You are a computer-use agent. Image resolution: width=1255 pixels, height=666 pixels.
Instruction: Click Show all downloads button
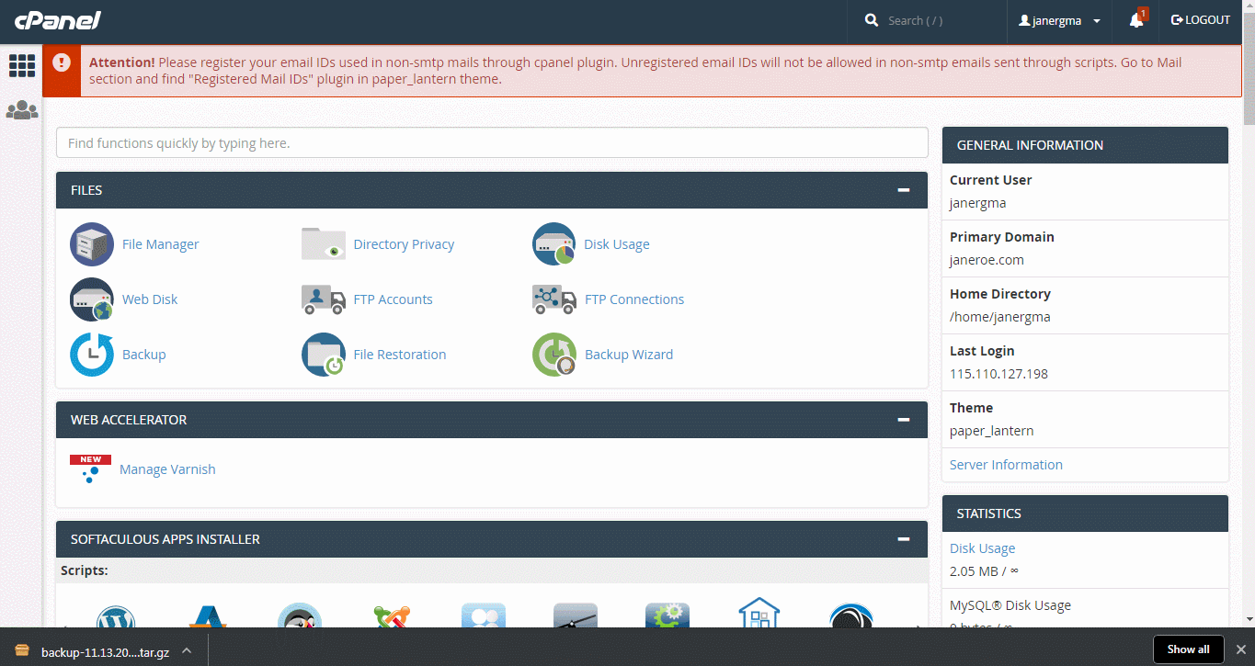tap(1188, 649)
